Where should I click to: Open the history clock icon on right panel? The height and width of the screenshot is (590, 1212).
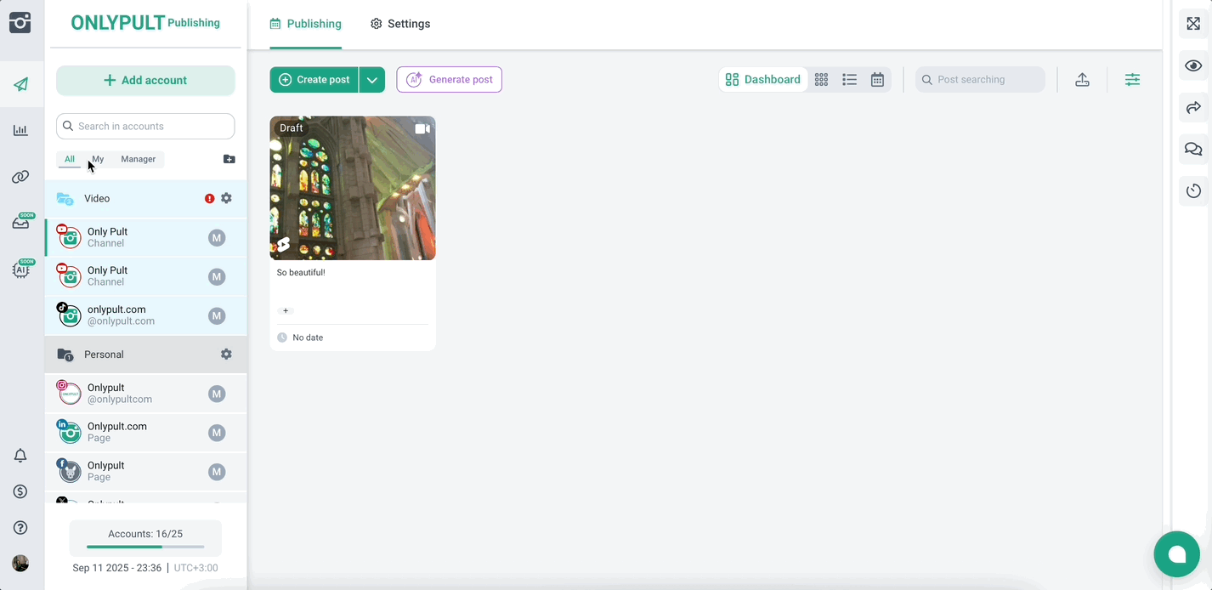coord(1193,190)
